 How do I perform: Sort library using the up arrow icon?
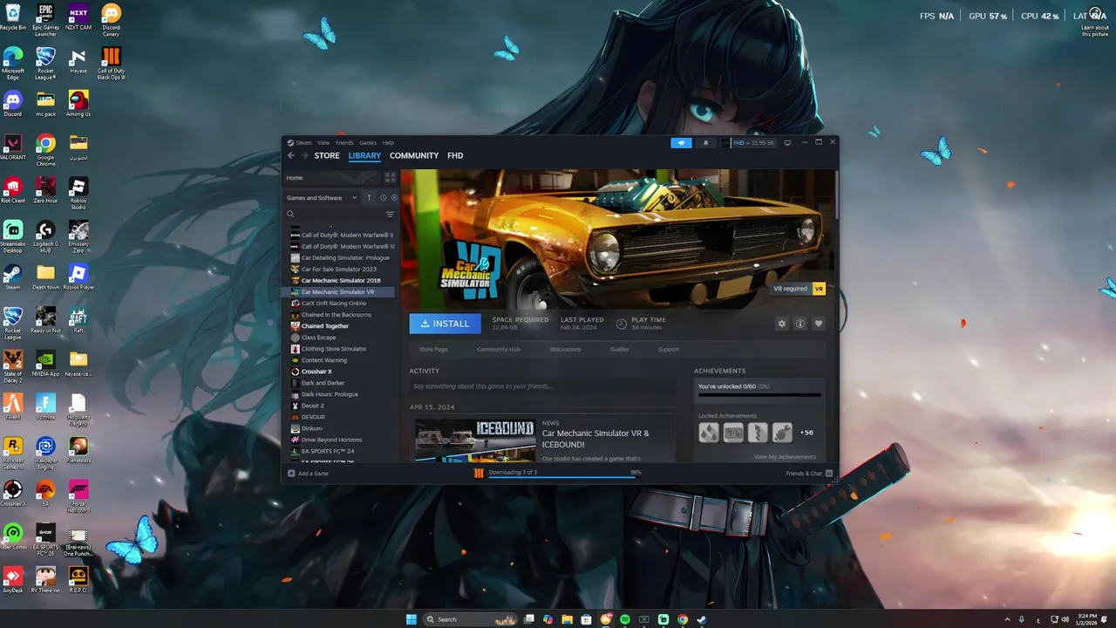(x=369, y=198)
